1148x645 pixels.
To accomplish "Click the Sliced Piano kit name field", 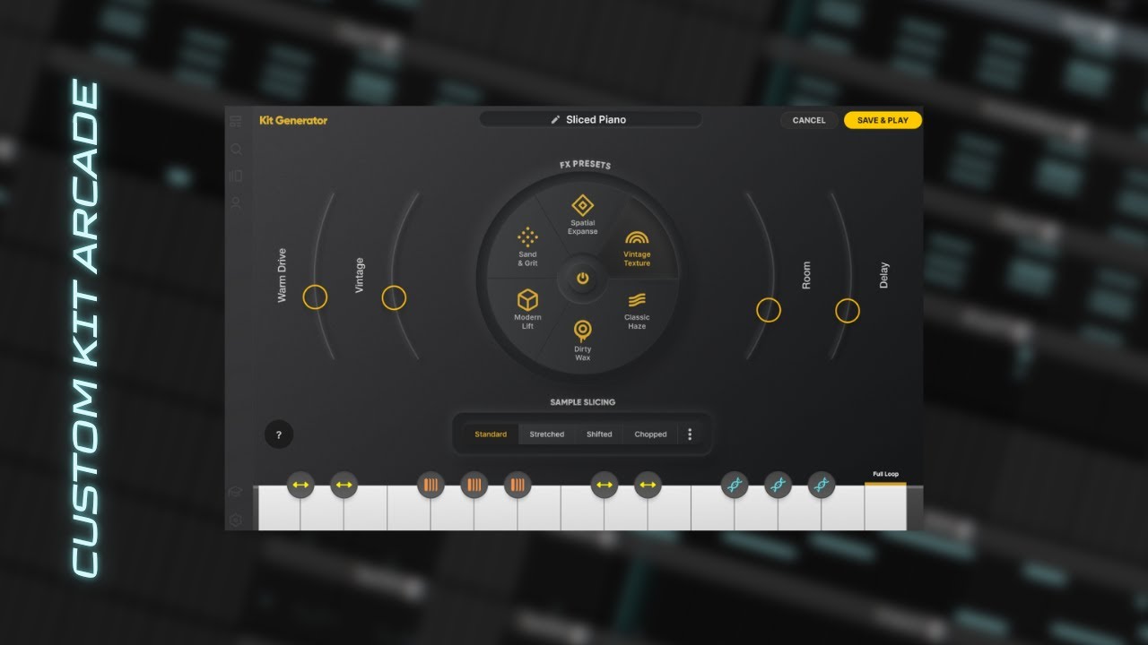I will pos(590,119).
